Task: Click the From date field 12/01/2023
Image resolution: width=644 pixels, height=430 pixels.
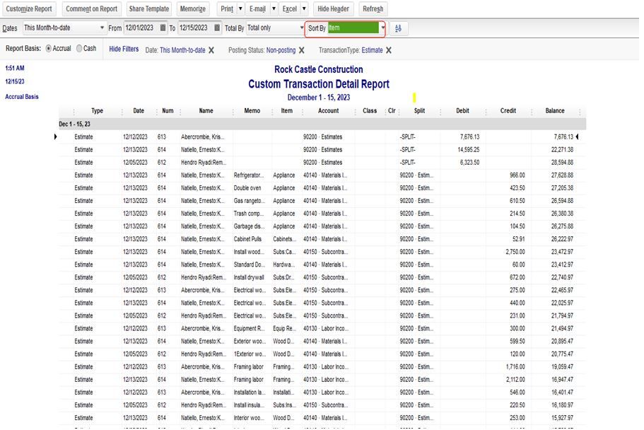Action: (x=141, y=28)
